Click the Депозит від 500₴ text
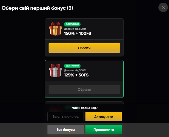 click(x=75, y=29)
